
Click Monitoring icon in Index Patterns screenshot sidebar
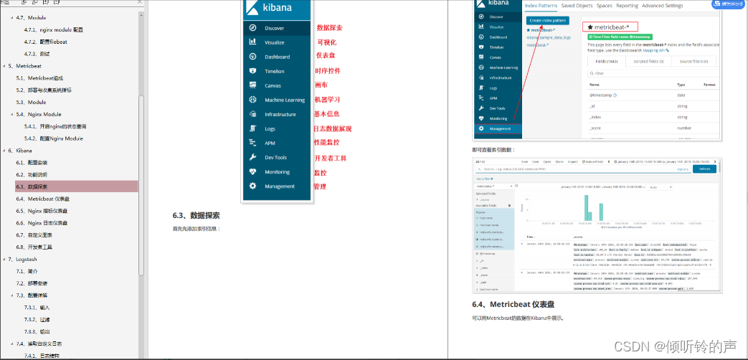pos(480,118)
